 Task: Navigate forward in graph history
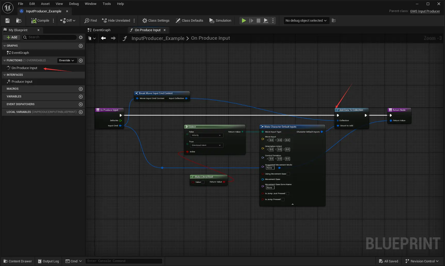113,38
